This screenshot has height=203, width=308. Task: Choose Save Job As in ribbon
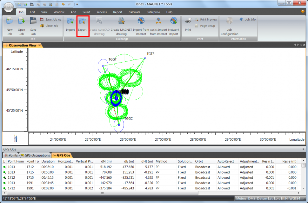(51, 19)
